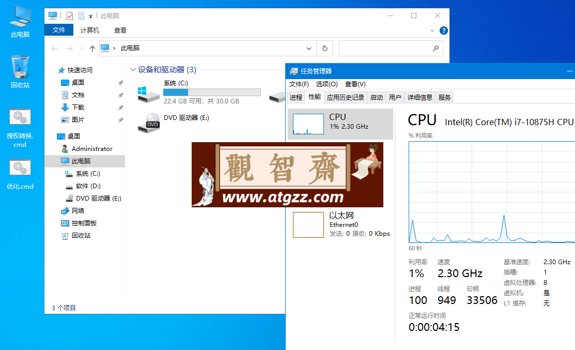Click the pin icon next to 桌面

[x=121, y=83]
